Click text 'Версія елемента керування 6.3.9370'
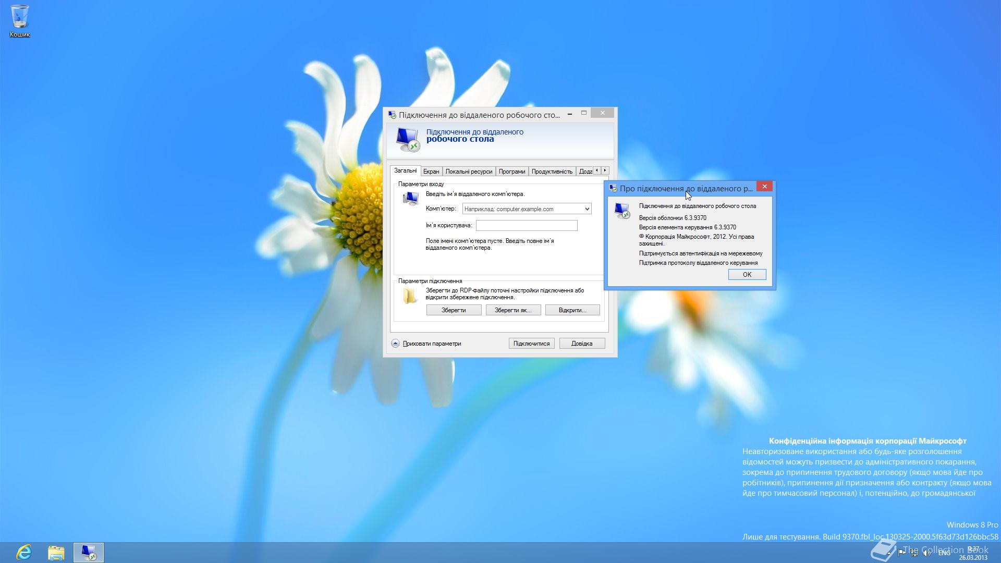 [x=688, y=227]
